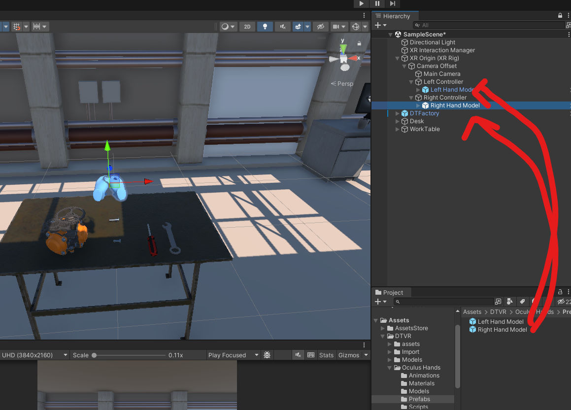
Task: Click the Y axis cone on orientation gizmo
Action: (343, 48)
